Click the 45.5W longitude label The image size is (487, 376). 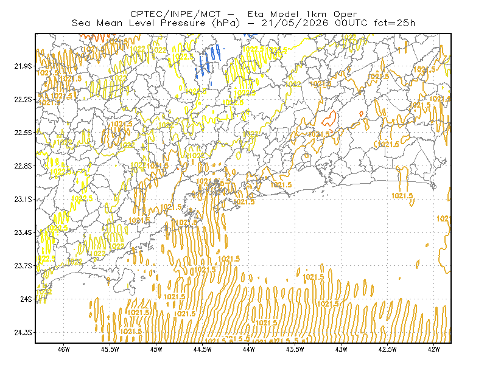click(x=110, y=349)
